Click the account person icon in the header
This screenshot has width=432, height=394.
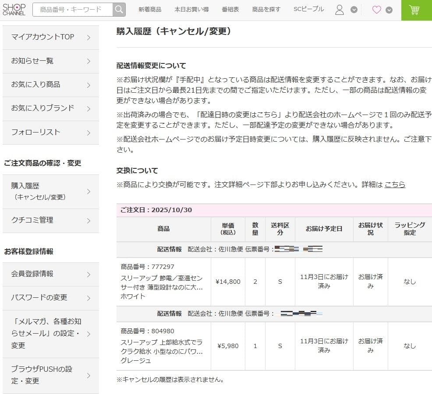[340, 9]
